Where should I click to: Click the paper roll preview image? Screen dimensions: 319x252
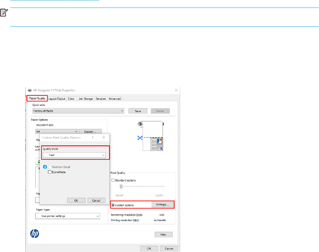(151, 136)
